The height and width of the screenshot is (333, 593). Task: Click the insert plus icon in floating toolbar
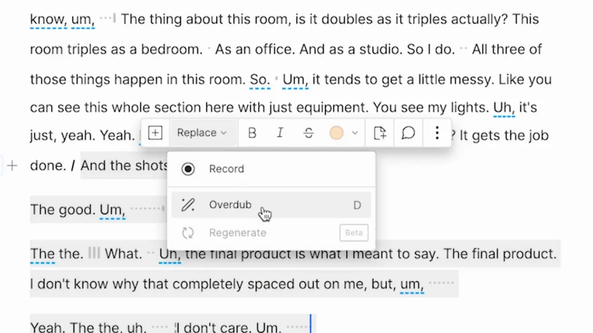click(x=155, y=133)
